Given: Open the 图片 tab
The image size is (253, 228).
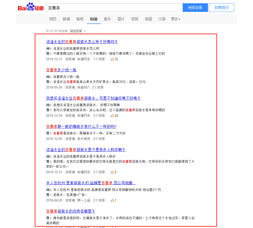Looking at the screenshot, I should 121,19.
